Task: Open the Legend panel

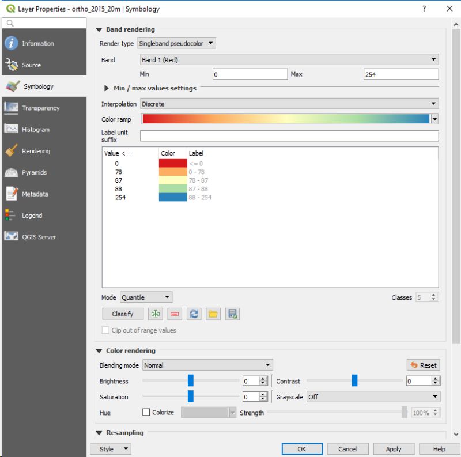Action: point(33,215)
